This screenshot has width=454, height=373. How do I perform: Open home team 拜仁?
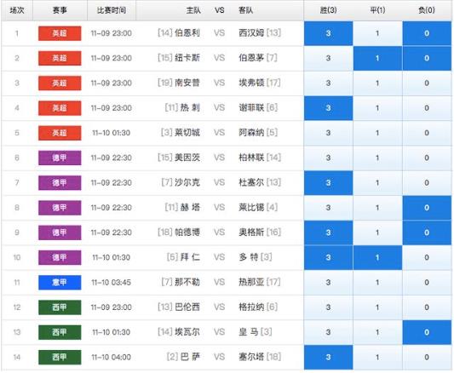(190, 257)
